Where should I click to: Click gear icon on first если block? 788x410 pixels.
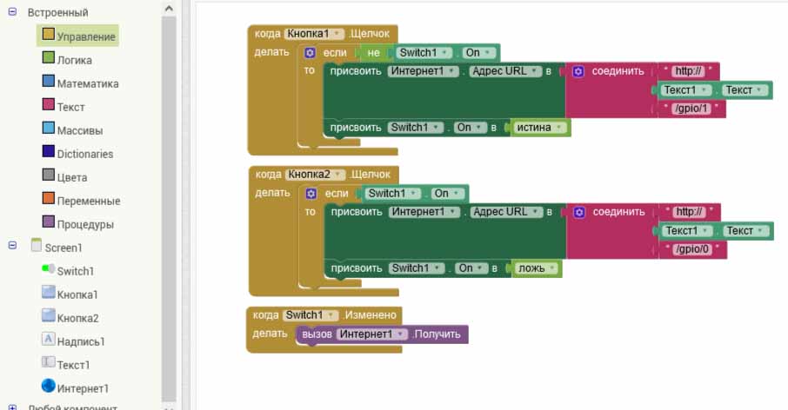click(x=310, y=53)
